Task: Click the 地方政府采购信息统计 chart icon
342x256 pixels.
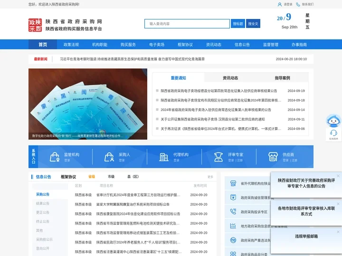Action: (x=233, y=226)
